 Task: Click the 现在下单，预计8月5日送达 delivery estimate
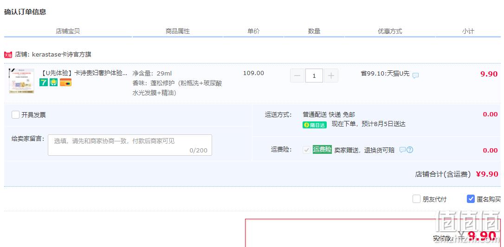tap(368, 124)
